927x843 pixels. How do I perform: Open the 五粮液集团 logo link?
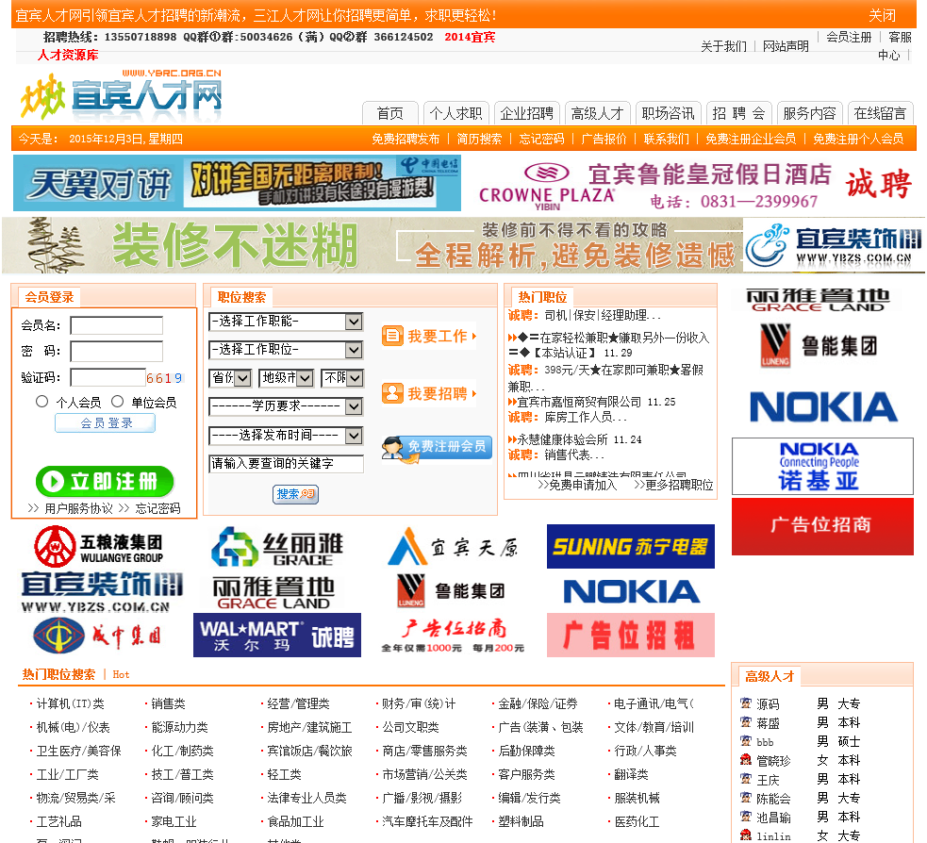(x=99, y=547)
